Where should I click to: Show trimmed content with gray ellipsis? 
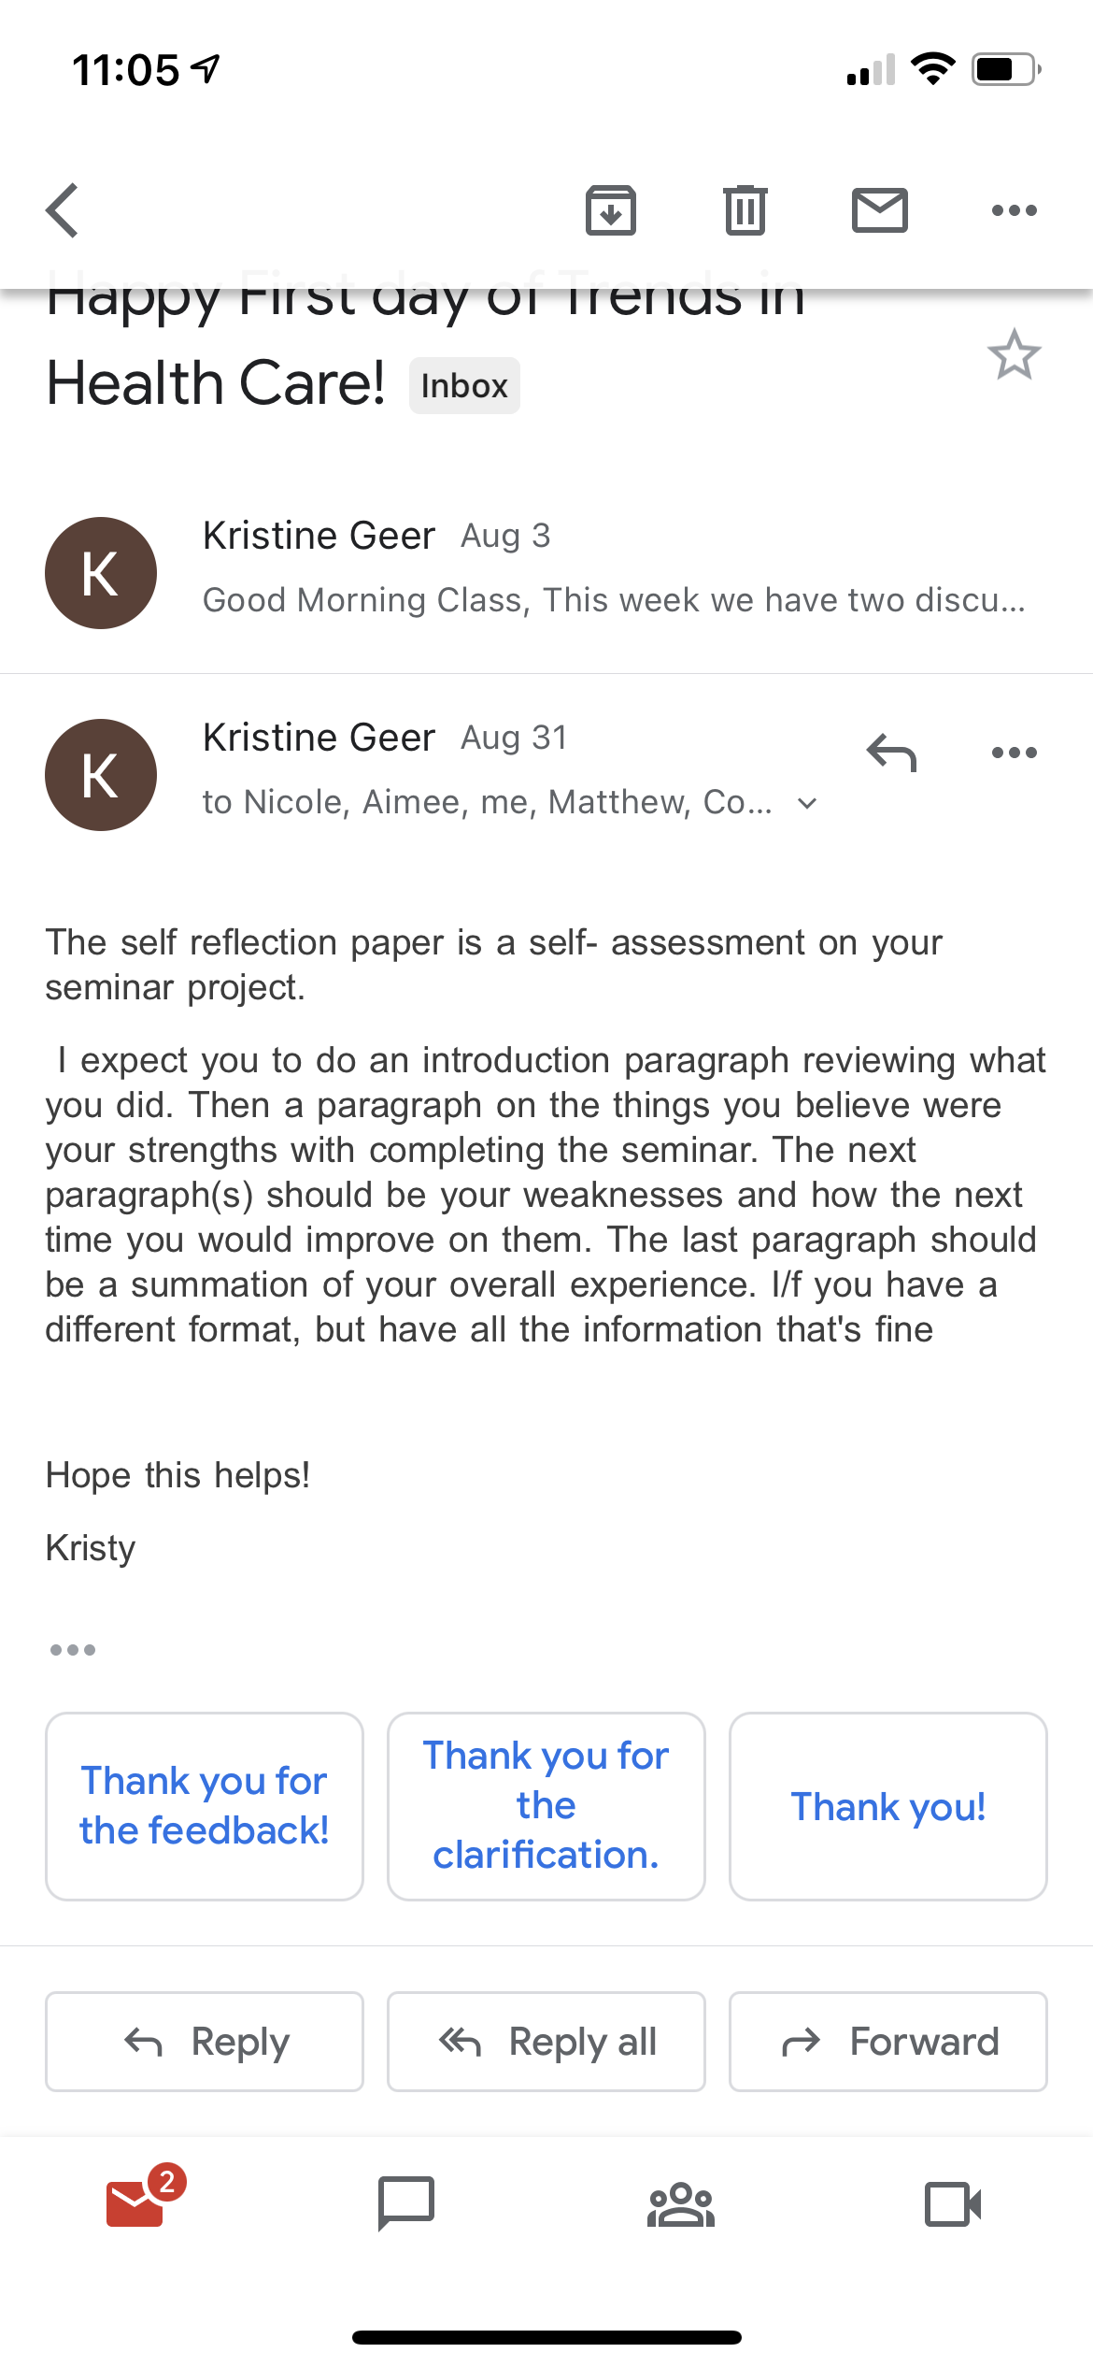73,1650
